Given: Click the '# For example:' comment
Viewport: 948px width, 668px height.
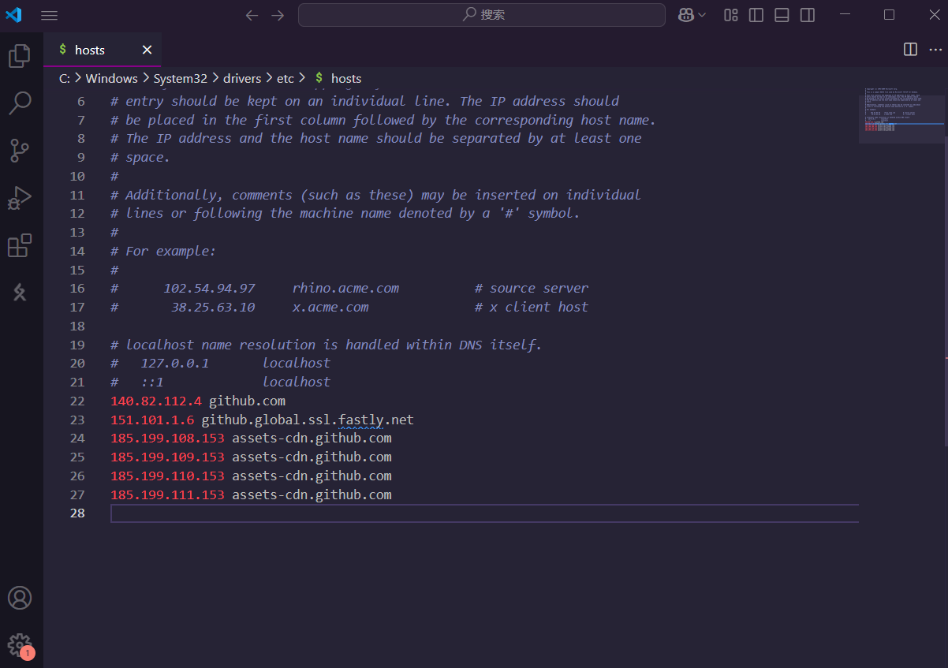Looking at the screenshot, I should tap(163, 251).
